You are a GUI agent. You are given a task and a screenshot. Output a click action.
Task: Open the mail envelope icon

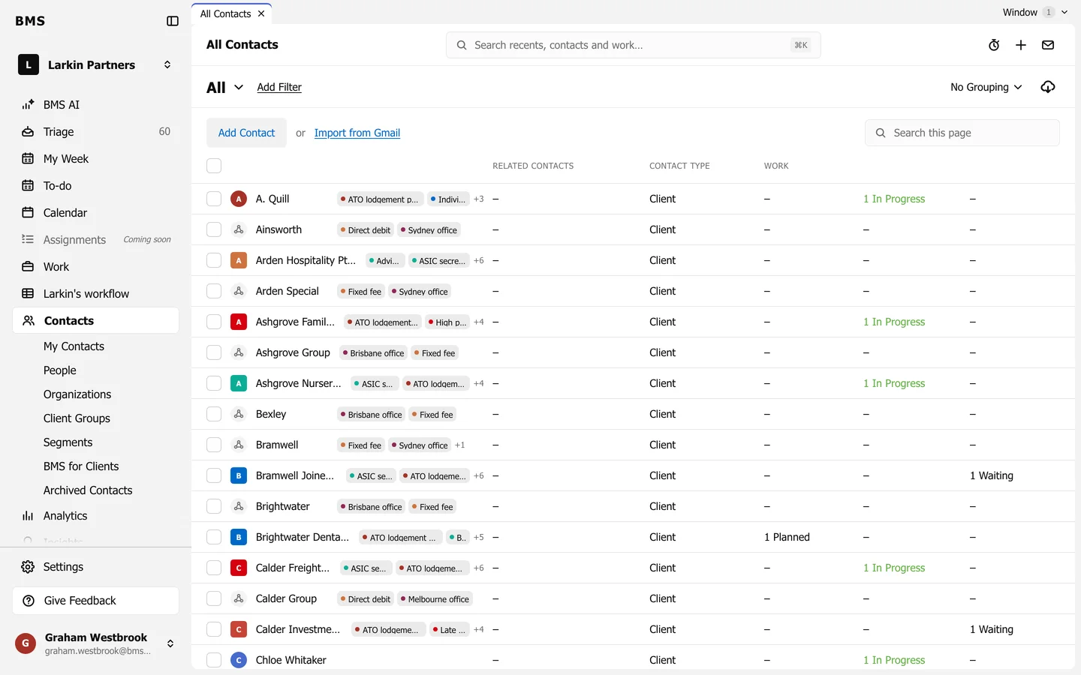[1048, 45]
